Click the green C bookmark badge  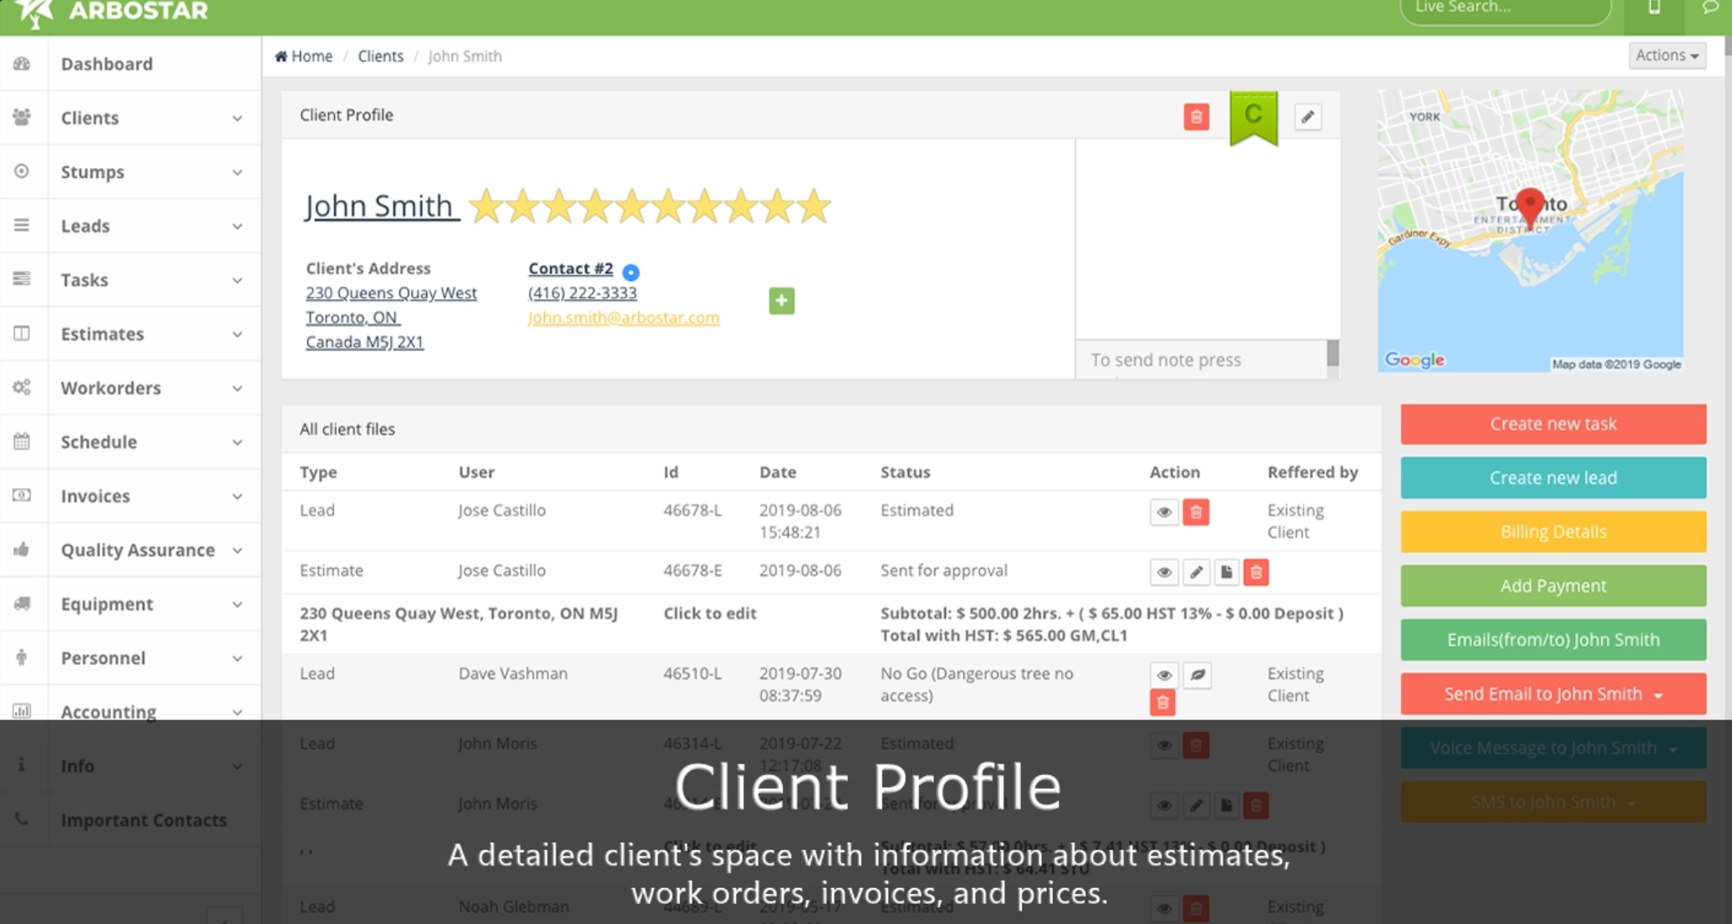1253,116
